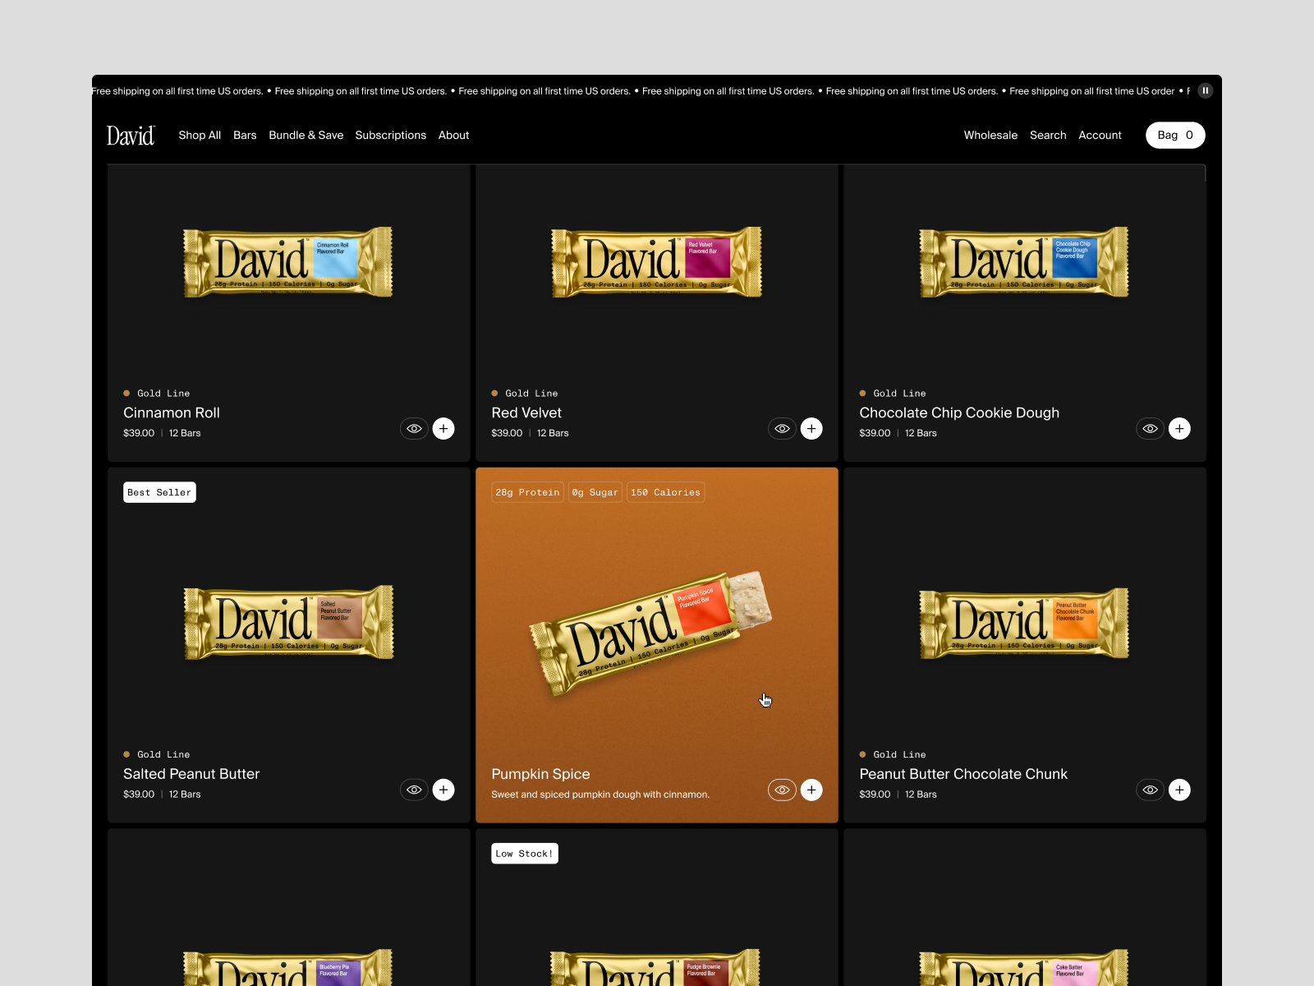Add Salted Peanut Butter to bag
Screen dimensions: 1314x986
(443, 790)
